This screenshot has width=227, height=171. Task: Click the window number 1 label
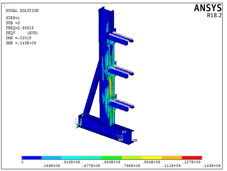pos(4,6)
